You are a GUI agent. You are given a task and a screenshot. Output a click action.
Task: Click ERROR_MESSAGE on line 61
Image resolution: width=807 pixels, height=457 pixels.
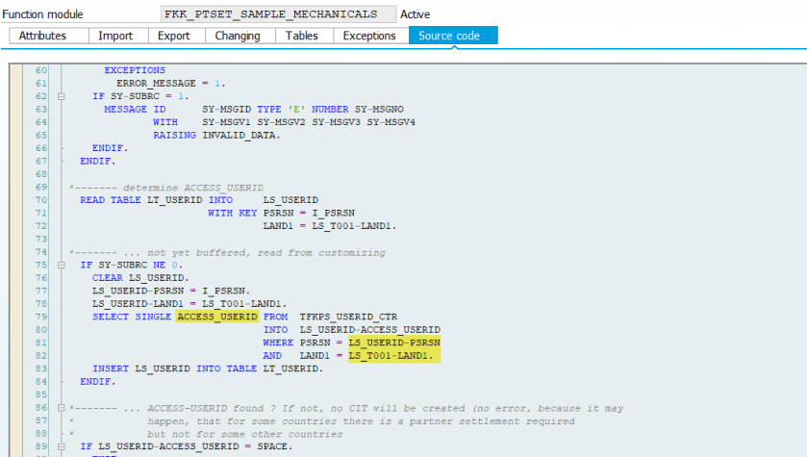tap(156, 84)
